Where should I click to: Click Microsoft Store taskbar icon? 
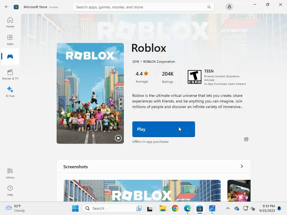click(200, 208)
